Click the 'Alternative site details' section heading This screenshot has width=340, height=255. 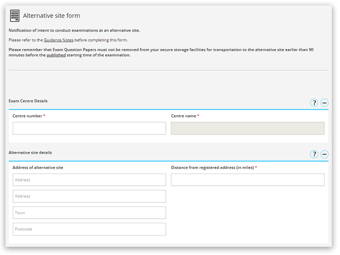click(x=30, y=153)
